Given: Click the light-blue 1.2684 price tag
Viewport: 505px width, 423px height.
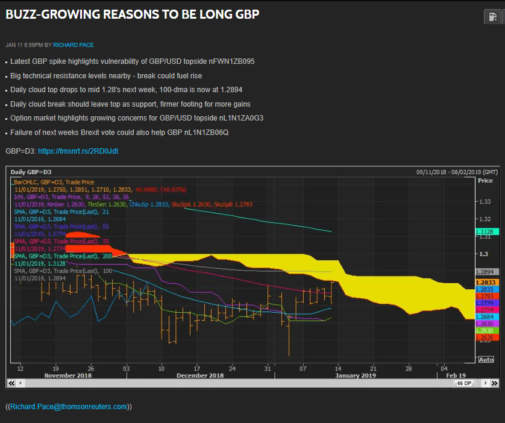Looking at the screenshot, I should click(x=488, y=317).
